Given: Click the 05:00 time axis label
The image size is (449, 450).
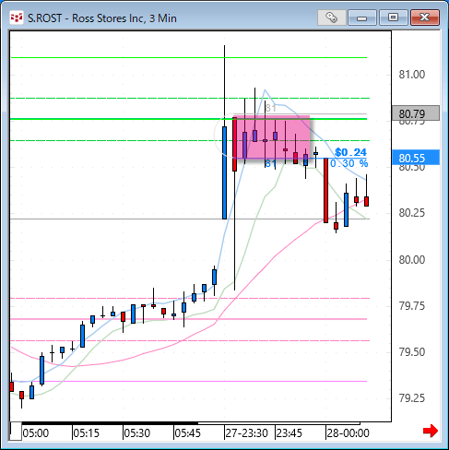Looking at the screenshot, I should point(36,433).
